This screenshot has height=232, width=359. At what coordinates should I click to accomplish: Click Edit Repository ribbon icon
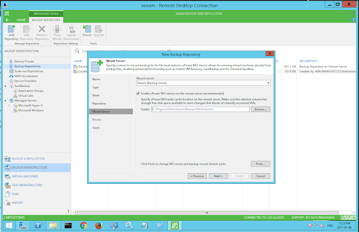tap(26, 33)
